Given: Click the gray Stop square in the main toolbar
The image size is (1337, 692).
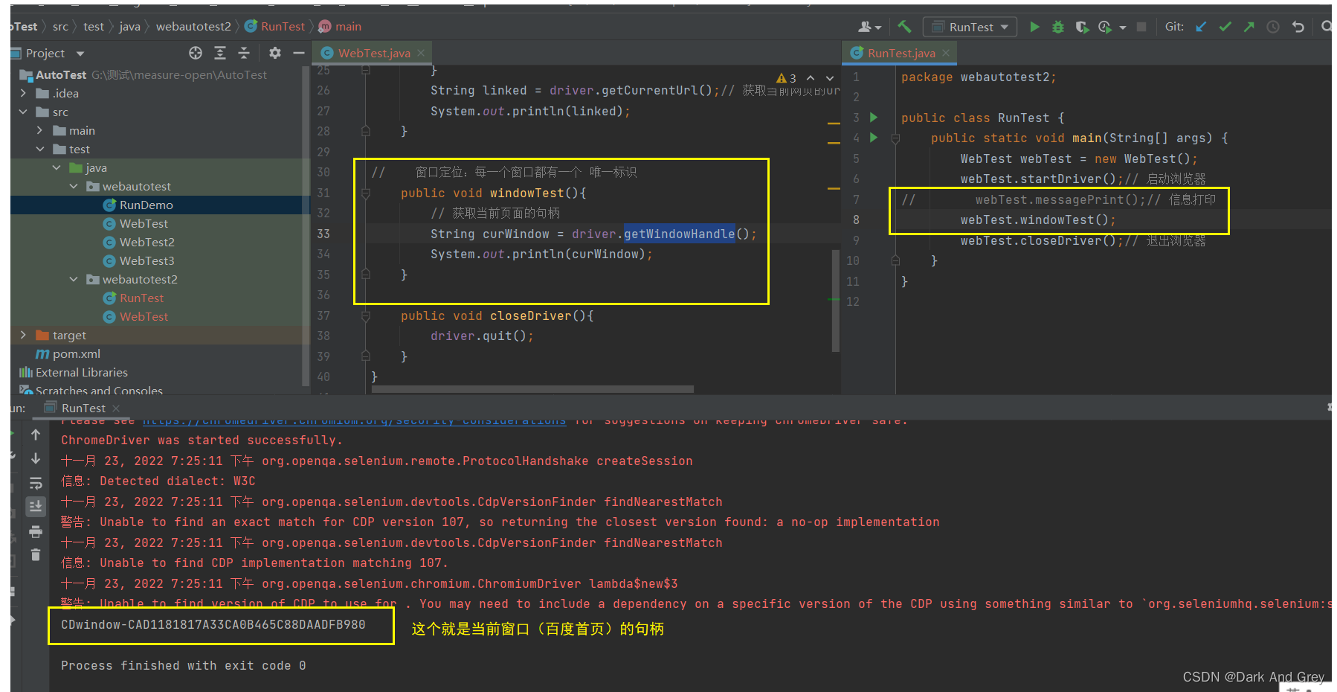Looking at the screenshot, I should [x=1141, y=27].
